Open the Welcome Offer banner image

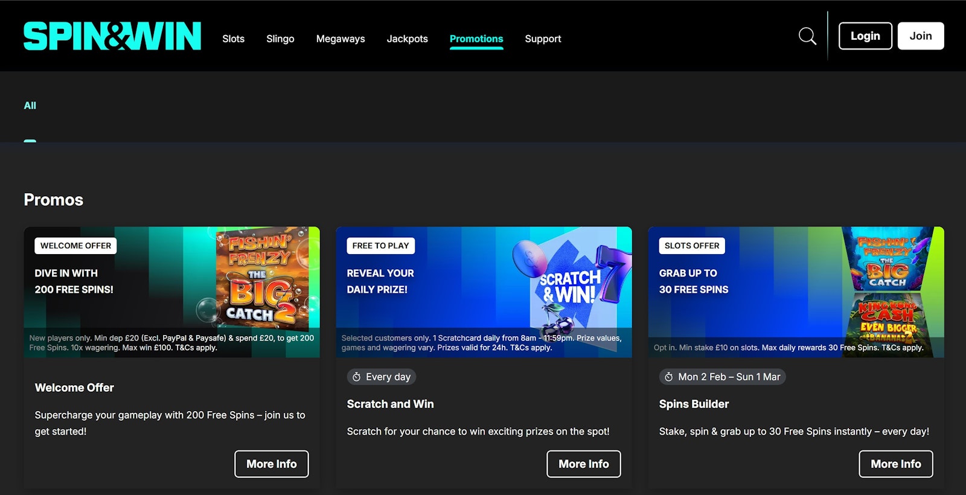click(x=172, y=292)
